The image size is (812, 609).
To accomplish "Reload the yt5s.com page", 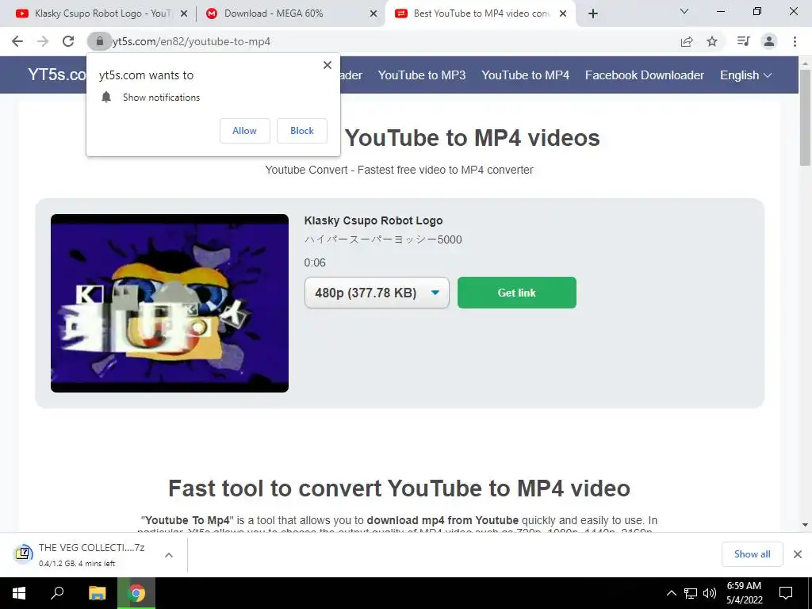I will (x=68, y=41).
